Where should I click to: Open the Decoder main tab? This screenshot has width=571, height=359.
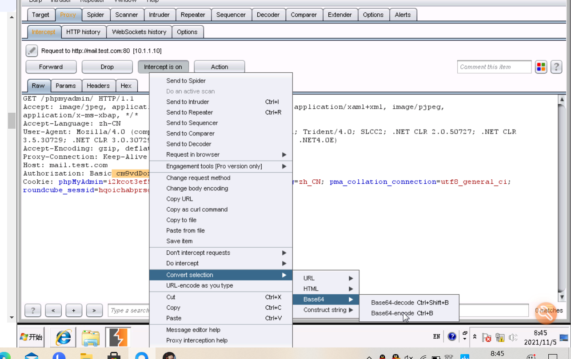268,15
